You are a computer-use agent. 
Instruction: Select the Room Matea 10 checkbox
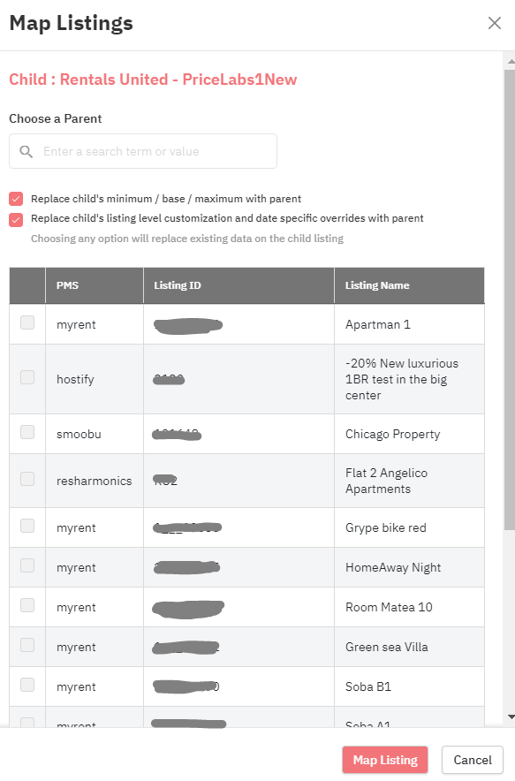[27, 606]
